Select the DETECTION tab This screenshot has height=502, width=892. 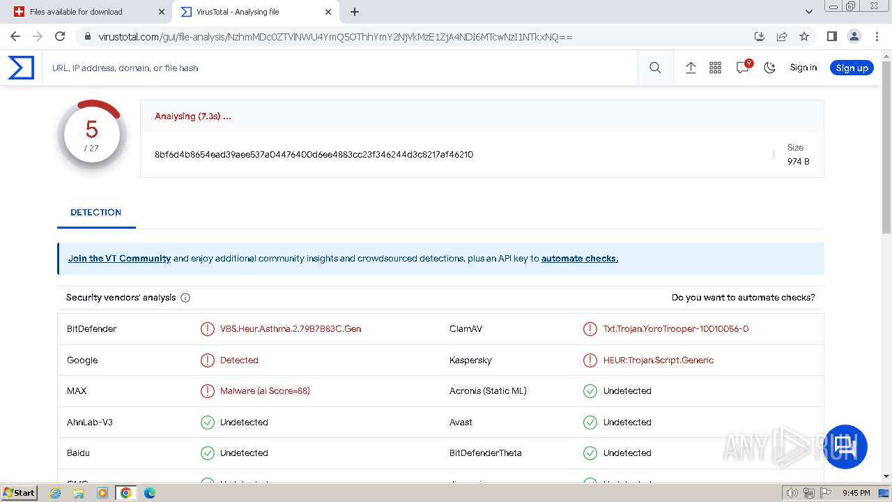coord(96,213)
